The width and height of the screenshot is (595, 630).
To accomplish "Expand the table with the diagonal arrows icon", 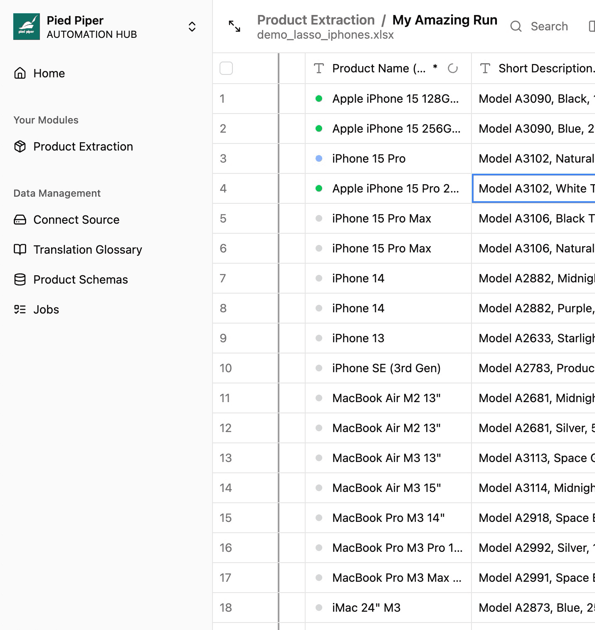I will click(235, 26).
